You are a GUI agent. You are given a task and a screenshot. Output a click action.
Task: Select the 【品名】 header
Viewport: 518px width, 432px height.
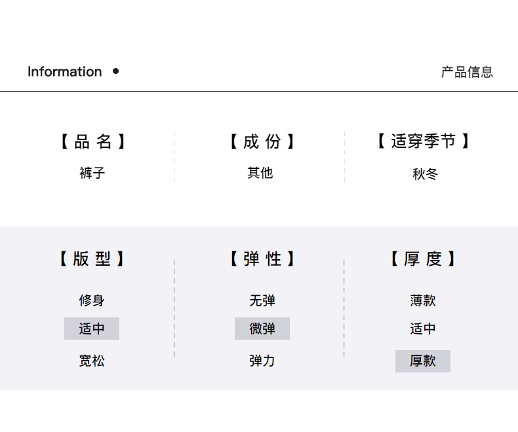(x=92, y=141)
